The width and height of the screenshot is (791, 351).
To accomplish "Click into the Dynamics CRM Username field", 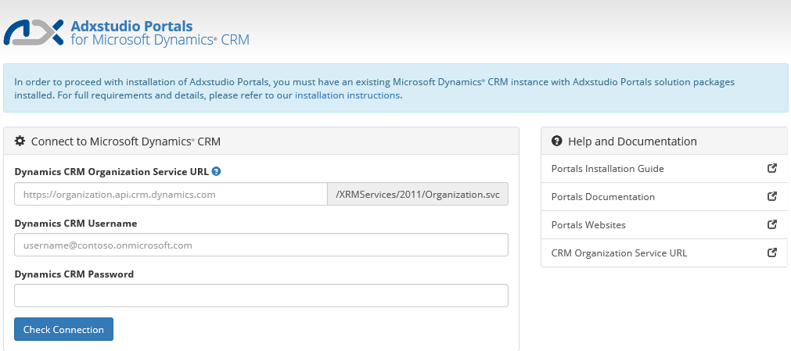I will (x=261, y=245).
